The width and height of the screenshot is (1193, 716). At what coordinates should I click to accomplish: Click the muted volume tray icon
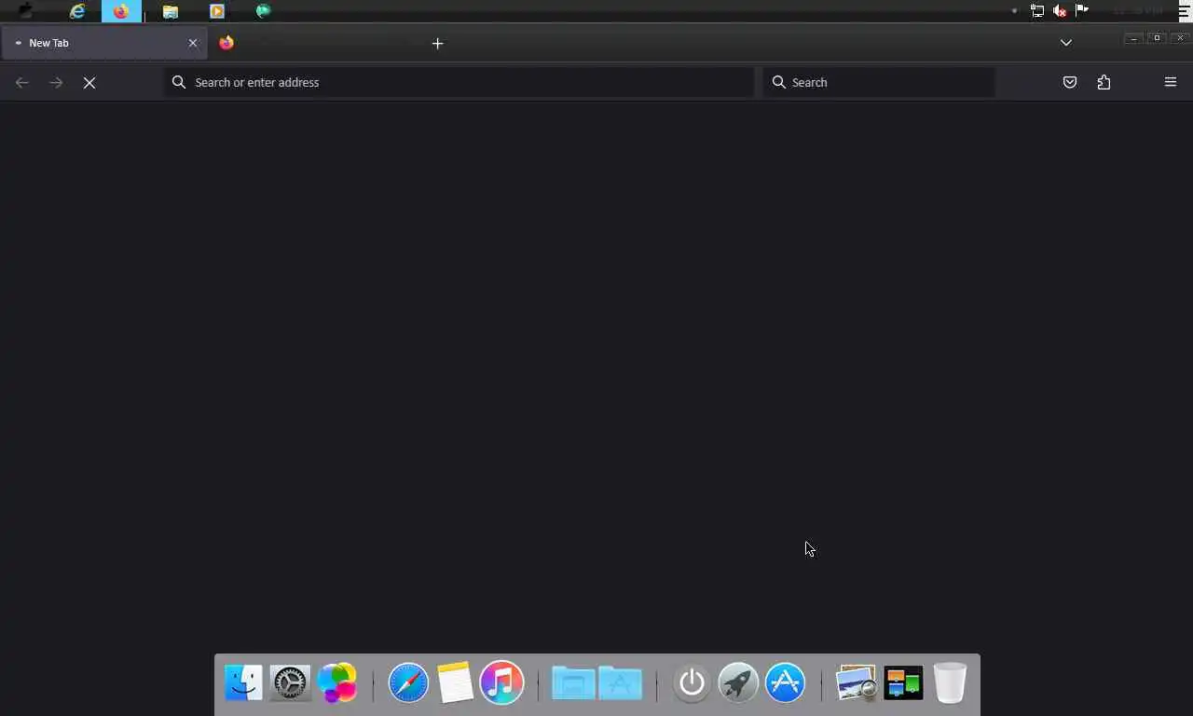[x=1060, y=11]
